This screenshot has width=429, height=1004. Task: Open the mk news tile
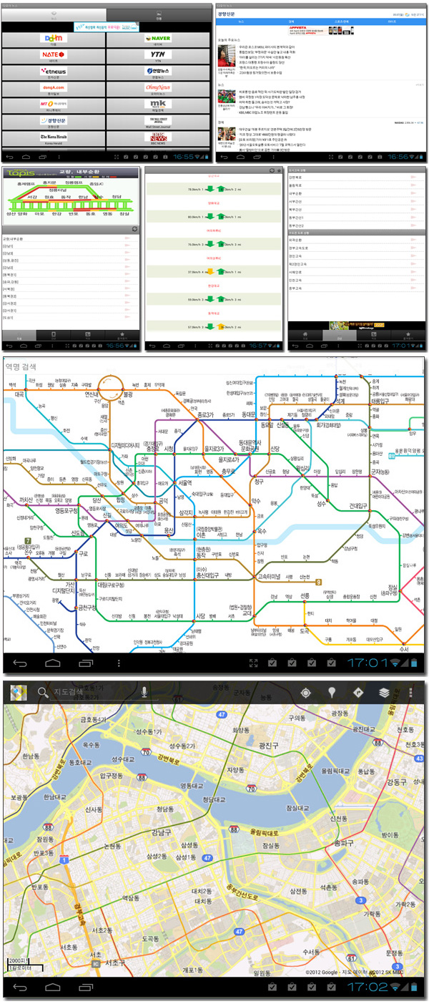(158, 106)
